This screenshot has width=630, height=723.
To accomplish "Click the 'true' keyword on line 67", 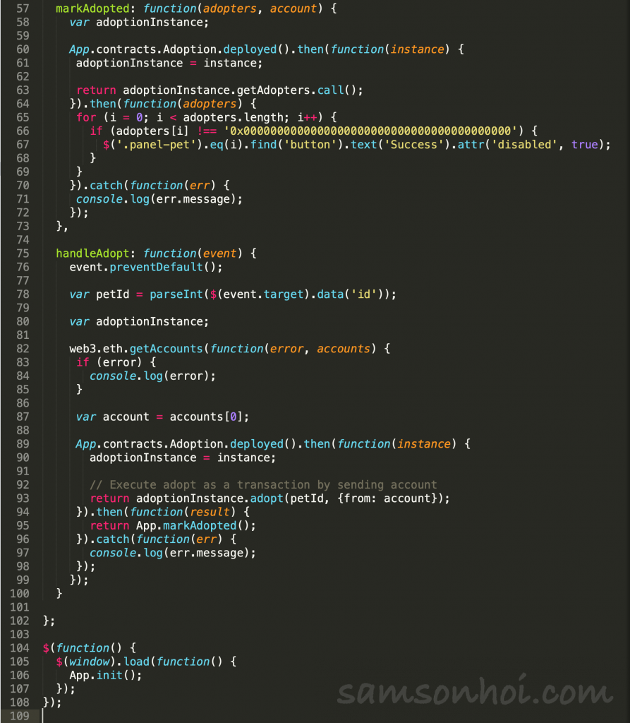I will coord(585,145).
